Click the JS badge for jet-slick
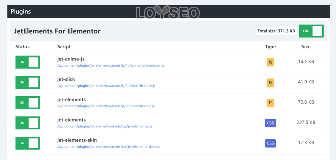Viewport: 336px width, 160px height. point(270,82)
